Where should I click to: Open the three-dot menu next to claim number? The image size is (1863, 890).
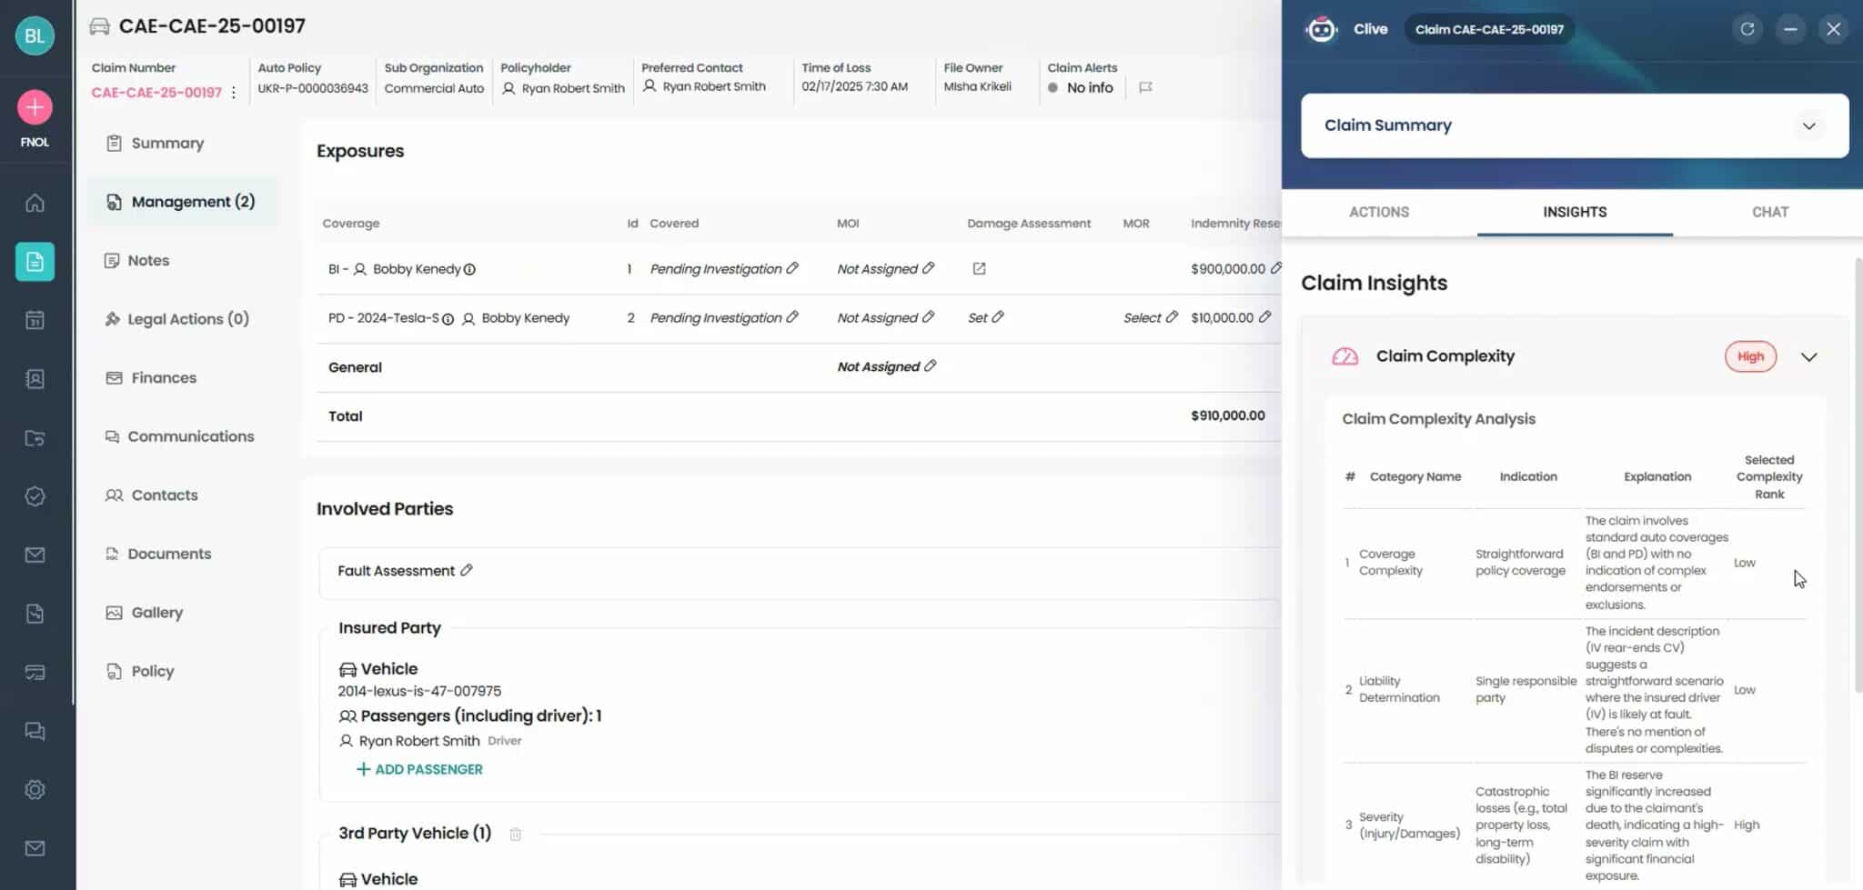pos(234,92)
